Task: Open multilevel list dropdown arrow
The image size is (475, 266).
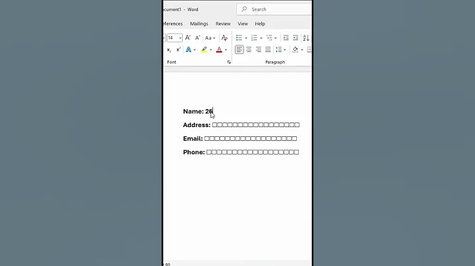Action: click(x=275, y=38)
